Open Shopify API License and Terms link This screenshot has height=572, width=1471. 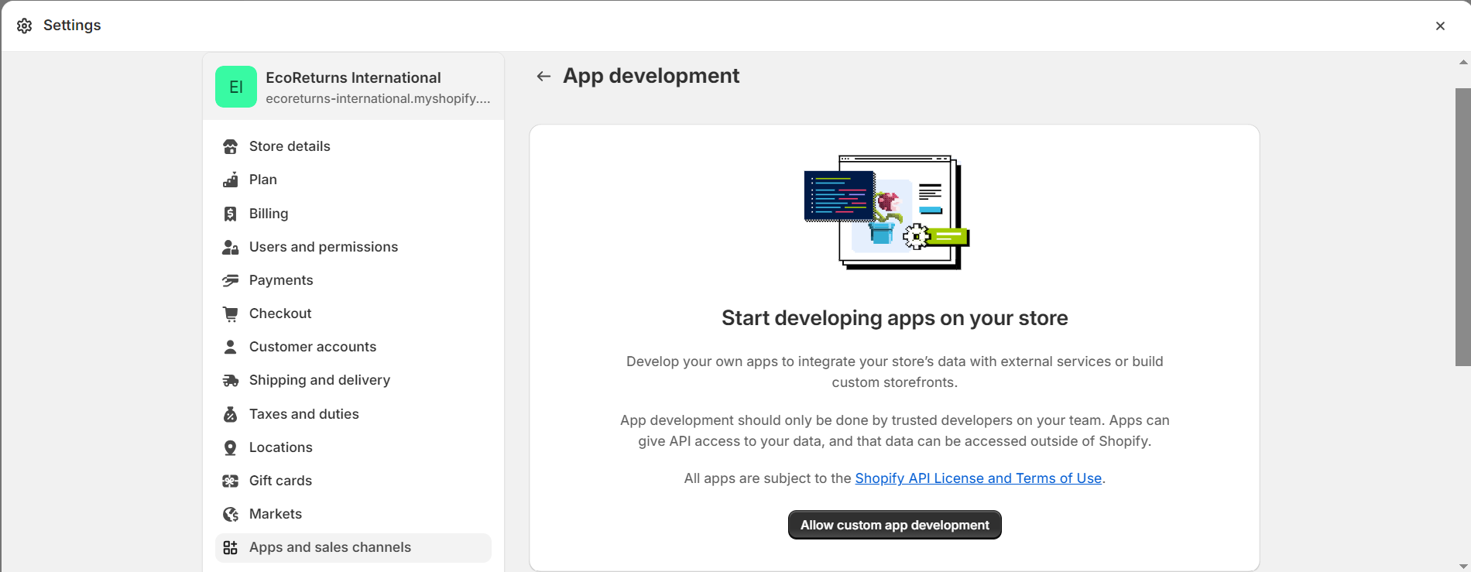pyautogui.click(x=978, y=478)
